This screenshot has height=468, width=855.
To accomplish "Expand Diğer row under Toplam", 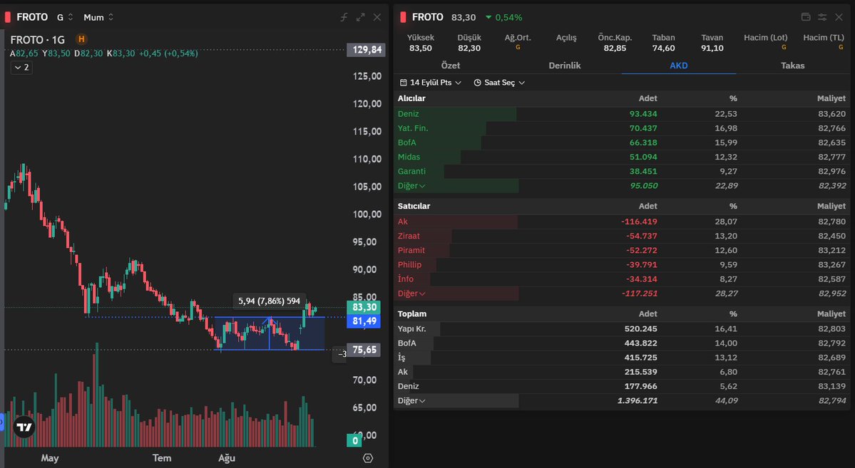I will pyautogui.click(x=411, y=400).
